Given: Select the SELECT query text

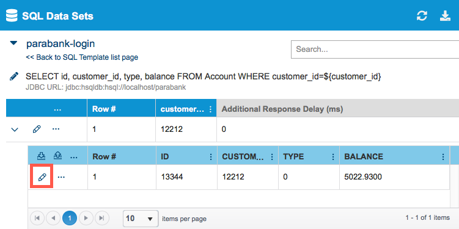Looking at the screenshot, I should click(204, 76).
